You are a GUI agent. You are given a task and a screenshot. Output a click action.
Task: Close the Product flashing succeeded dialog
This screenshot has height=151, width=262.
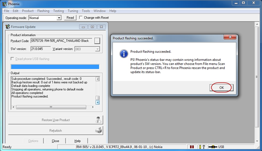click(x=230, y=37)
